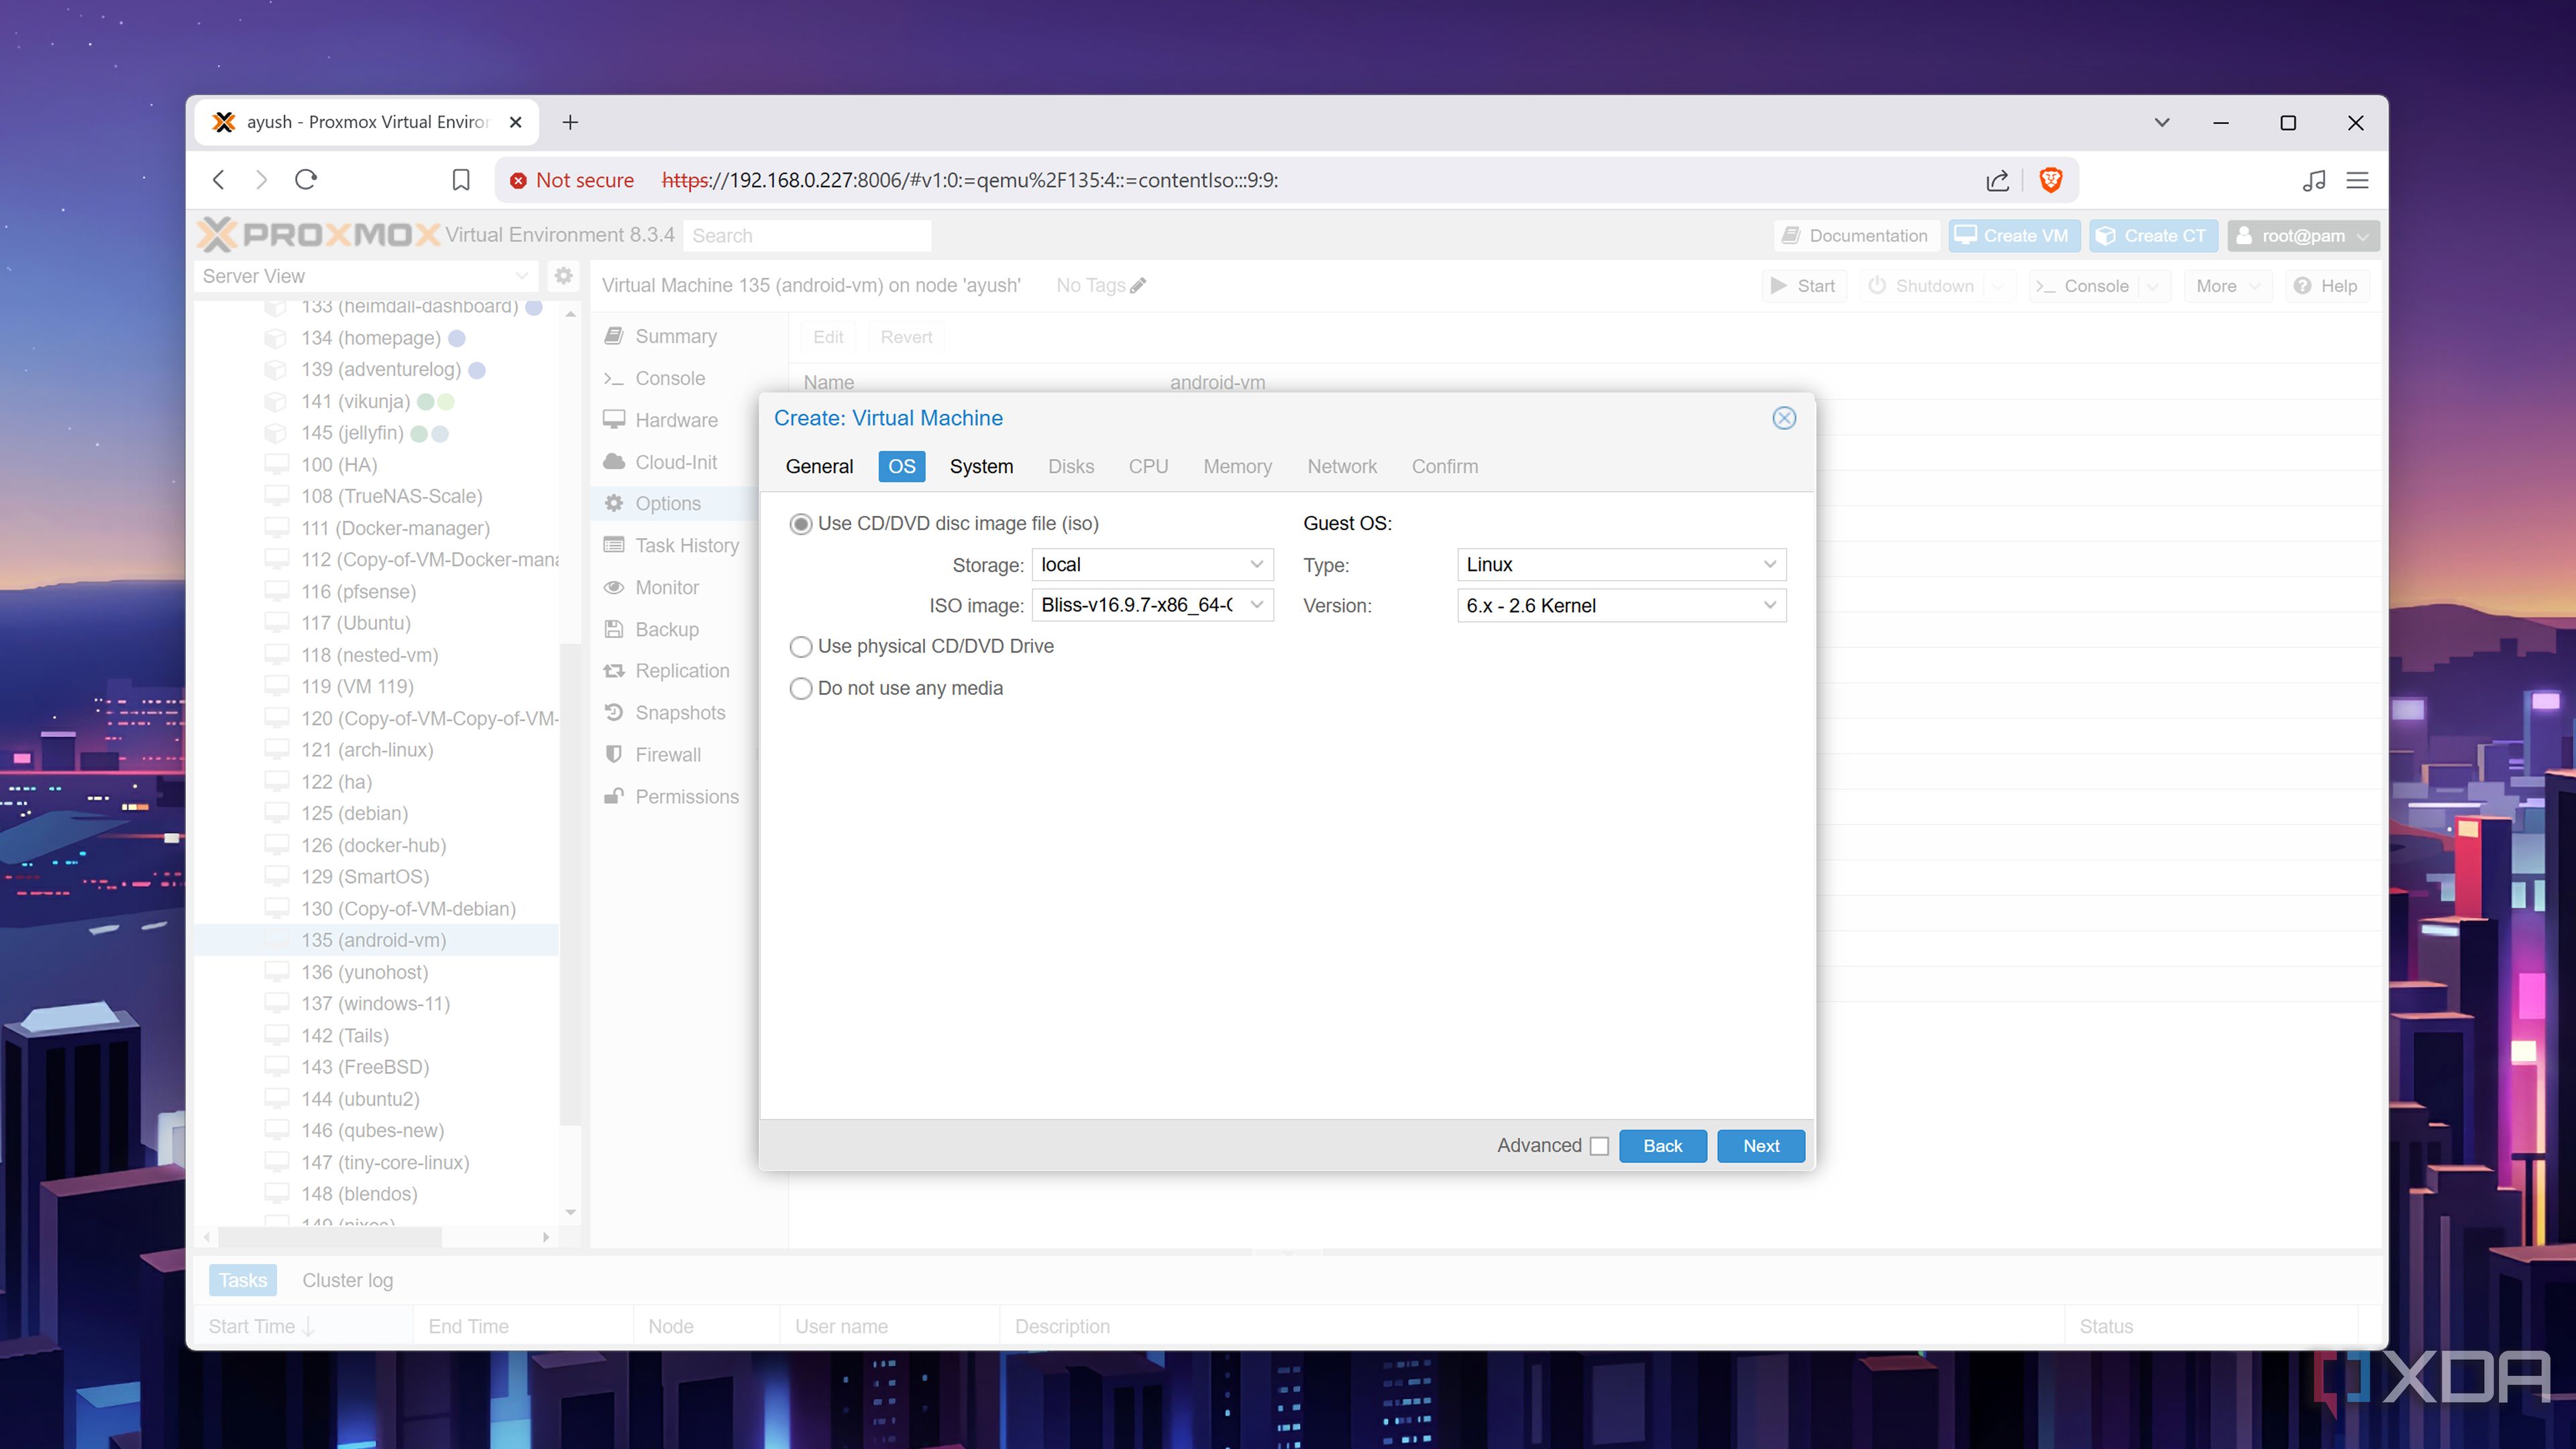
Task: Select the OS wizard tab
Action: coord(901,467)
